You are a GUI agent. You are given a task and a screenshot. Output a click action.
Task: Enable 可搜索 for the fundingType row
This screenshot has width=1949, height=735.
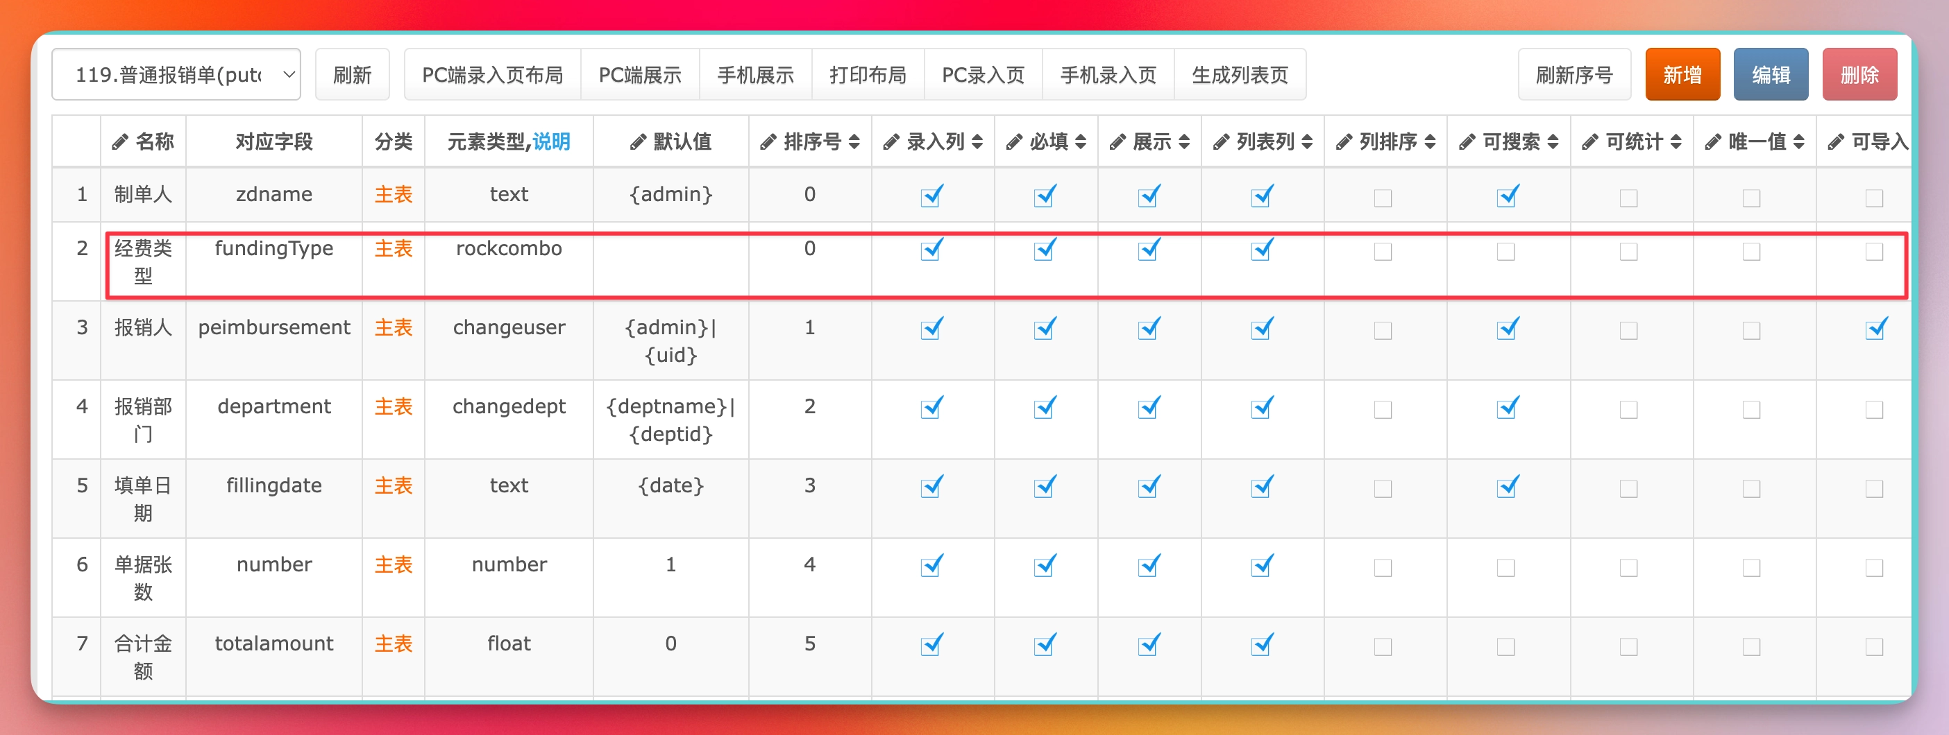(1505, 252)
